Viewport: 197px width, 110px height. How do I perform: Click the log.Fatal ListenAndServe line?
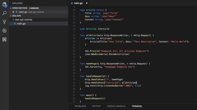pos(113,86)
